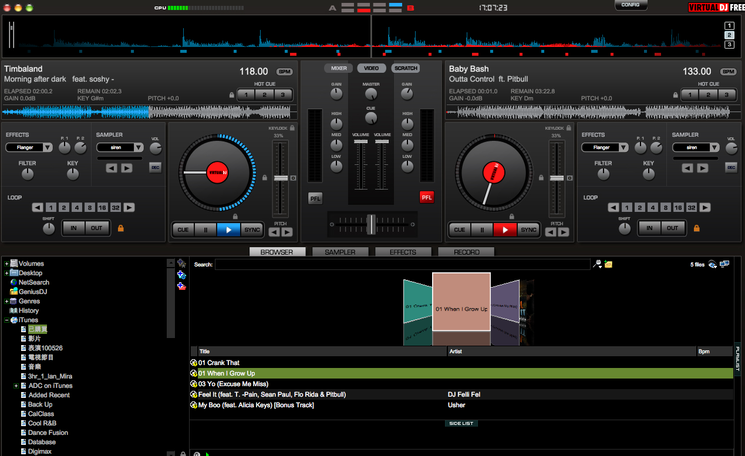Open the SAMPLER tab below the decks

pyautogui.click(x=341, y=252)
